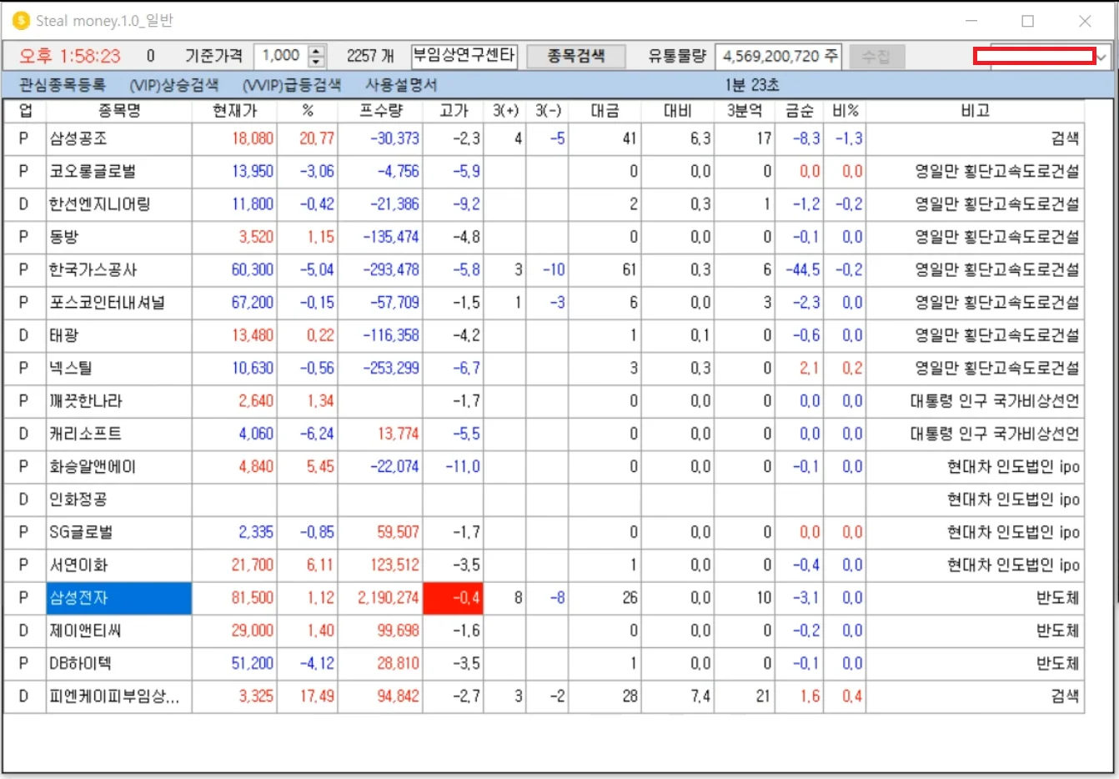The image size is (1119, 779).
Task: Open the (VVIP)급등검색 menu
Action: 292,85
